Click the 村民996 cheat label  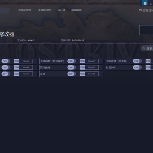click(110, 68)
